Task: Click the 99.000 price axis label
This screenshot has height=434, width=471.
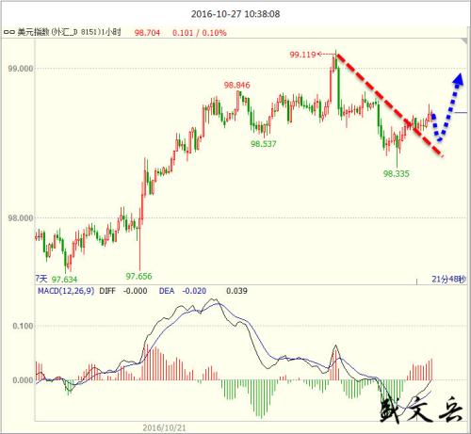Action: click(21, 69)
